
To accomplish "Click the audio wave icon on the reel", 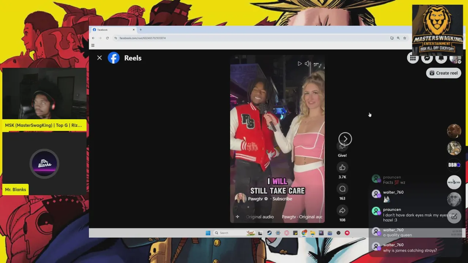I will pyautogui.click(x=237, y=217).
